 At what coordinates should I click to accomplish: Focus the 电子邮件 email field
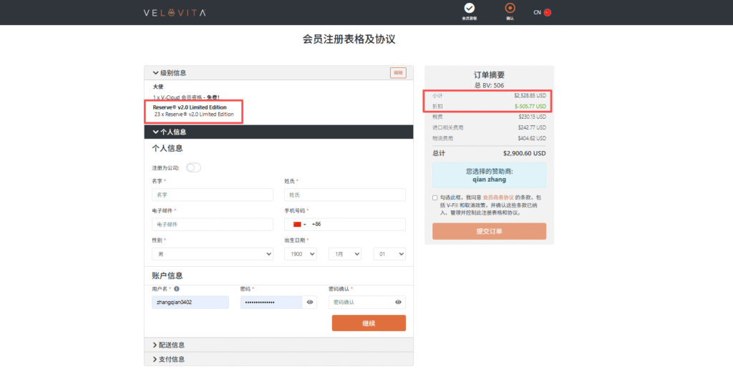click(x=213, y=225)
